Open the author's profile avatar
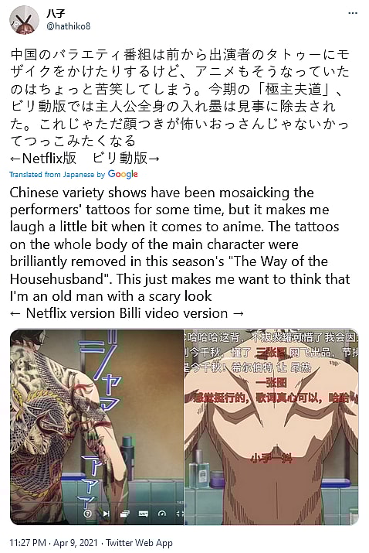 (24, 20)
